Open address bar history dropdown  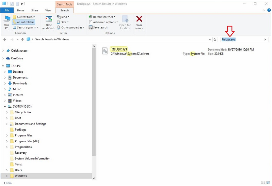coord(210,40)
